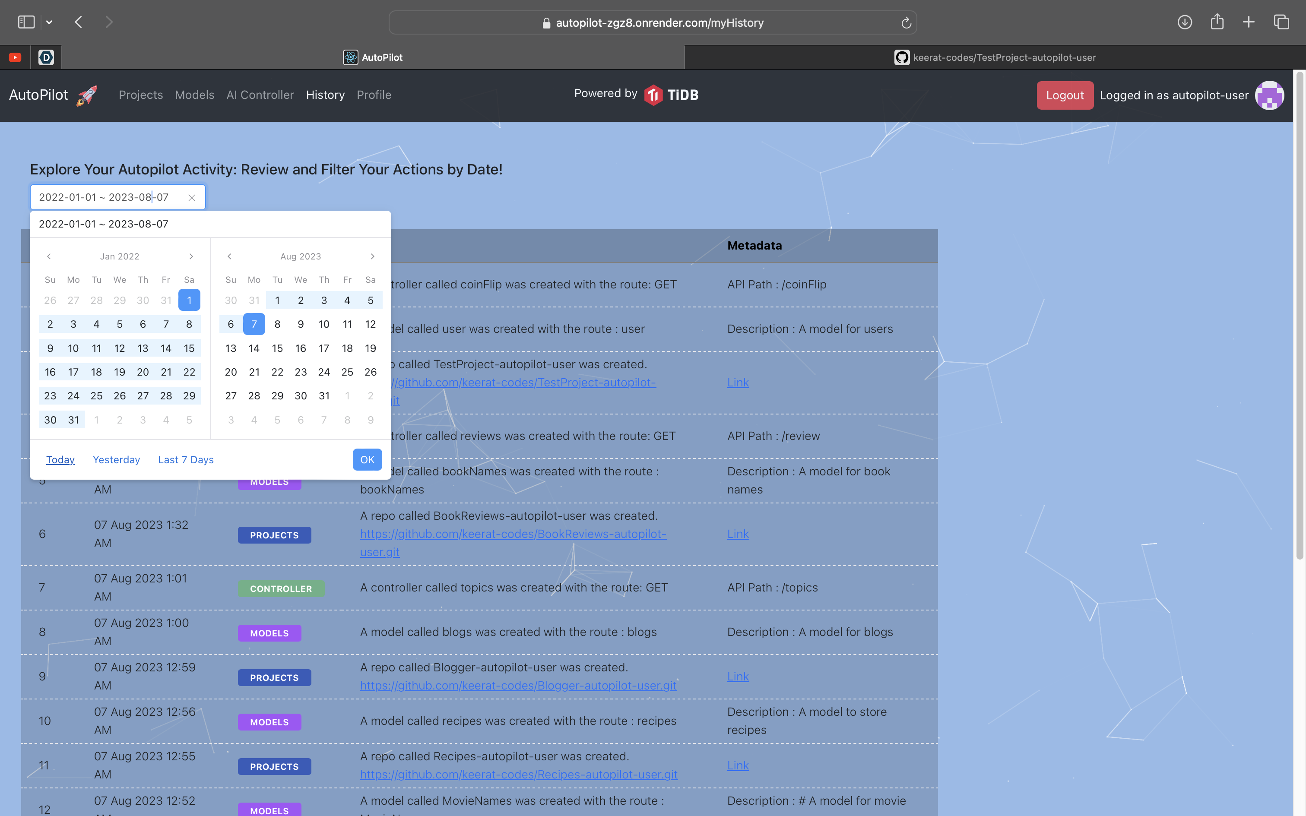Go to next month after Aug 2023
Image resolution: width=1306 pixels, height=816 pixels.
pos(372,256)
